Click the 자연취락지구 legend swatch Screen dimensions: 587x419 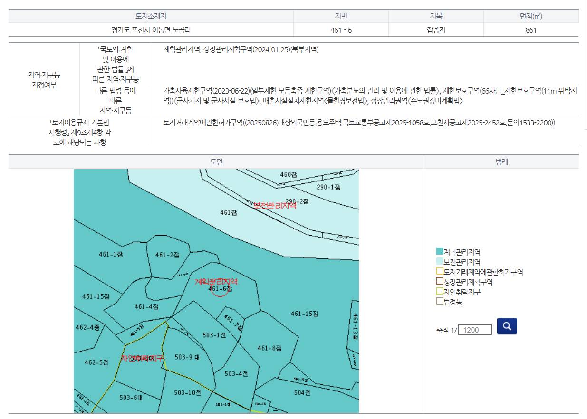coord(440,291)
